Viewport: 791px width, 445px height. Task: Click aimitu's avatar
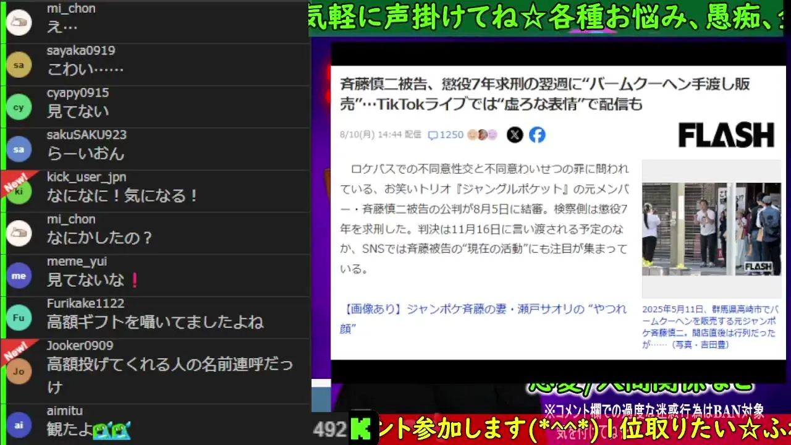coord(19,425)
